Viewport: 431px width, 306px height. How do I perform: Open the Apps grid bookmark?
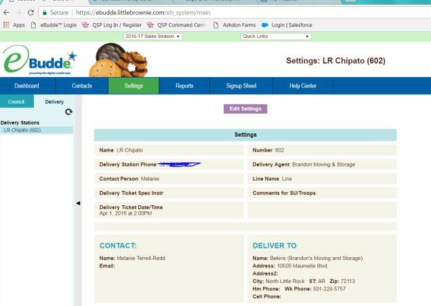point(14,25)
